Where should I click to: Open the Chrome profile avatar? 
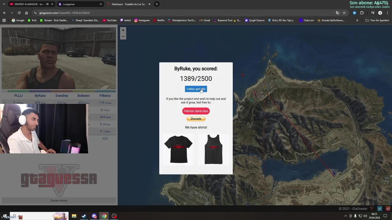click(380, 13)
